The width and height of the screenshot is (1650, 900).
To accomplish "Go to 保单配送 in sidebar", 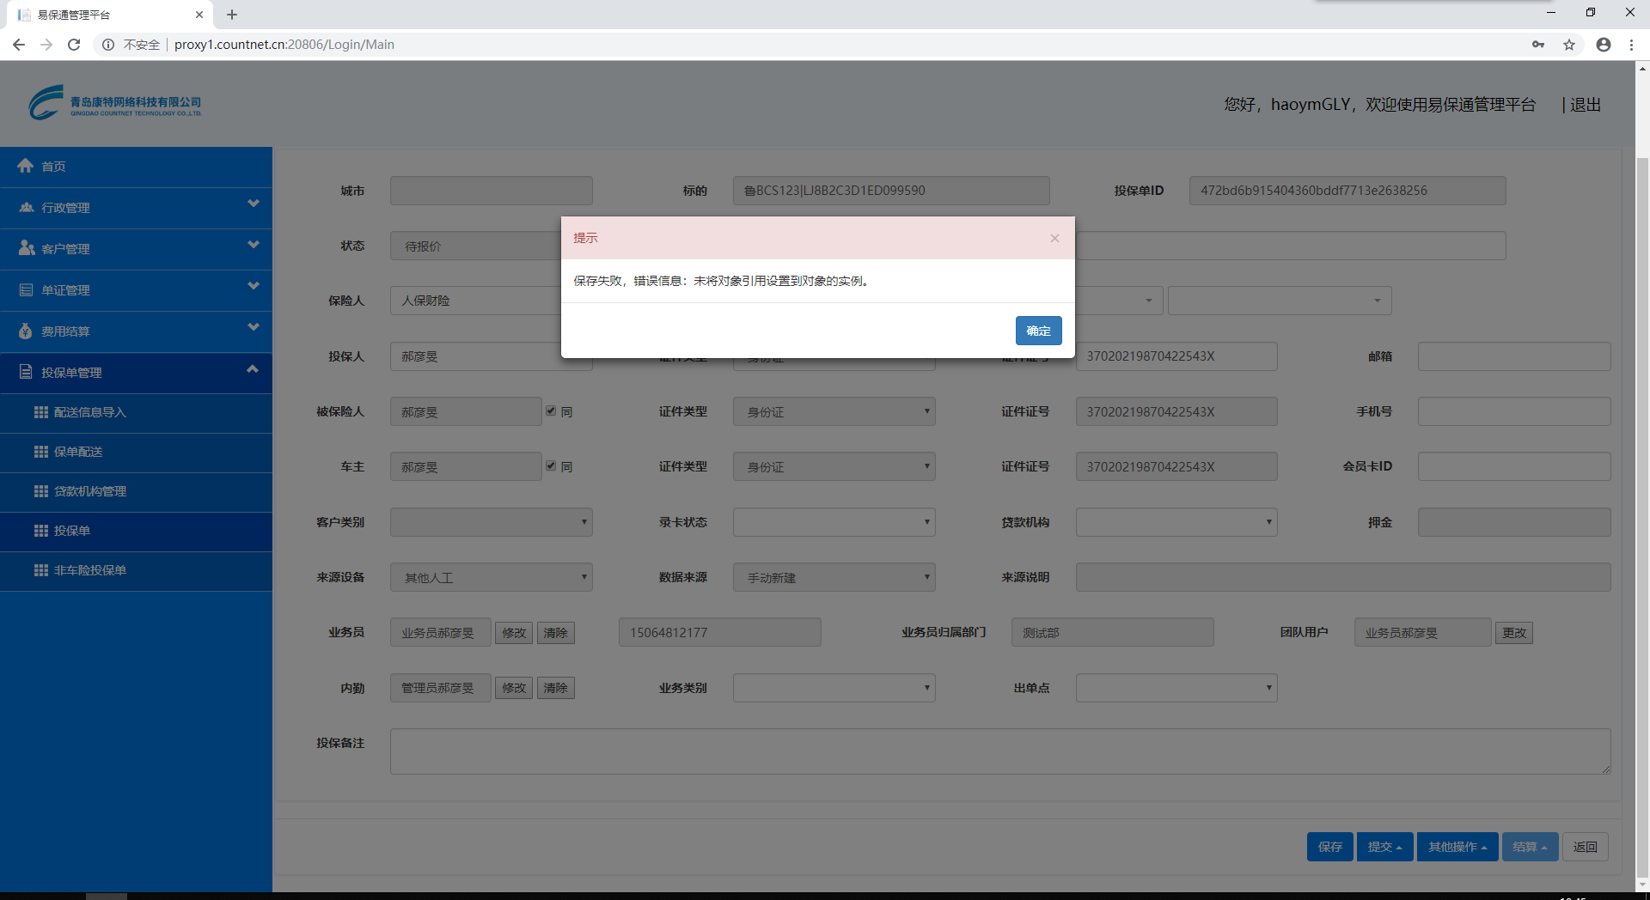I will [x=136, y=453].
